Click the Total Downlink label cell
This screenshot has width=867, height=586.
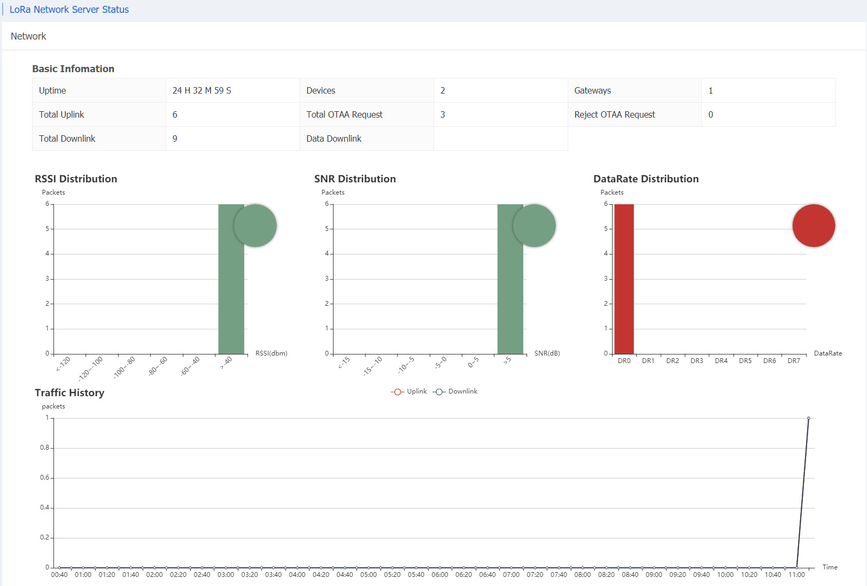99,138
